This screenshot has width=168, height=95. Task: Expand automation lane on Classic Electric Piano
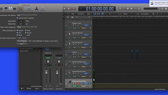(x=70, y=76)
